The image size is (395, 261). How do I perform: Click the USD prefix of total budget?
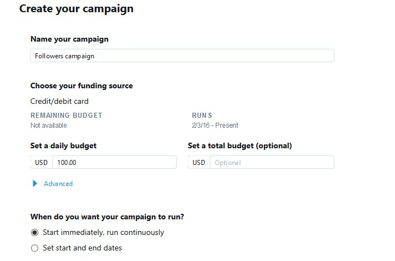[199, 162]
